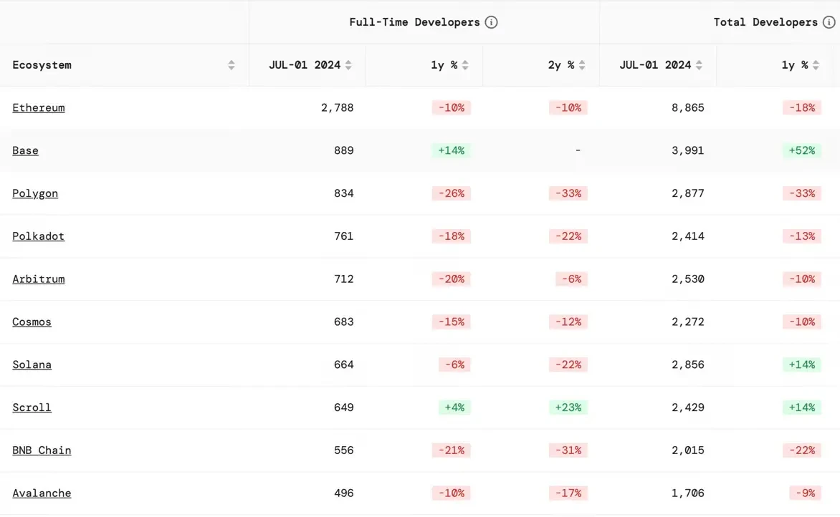Open the BNB Chain ecosystem link

click(42, 450)
